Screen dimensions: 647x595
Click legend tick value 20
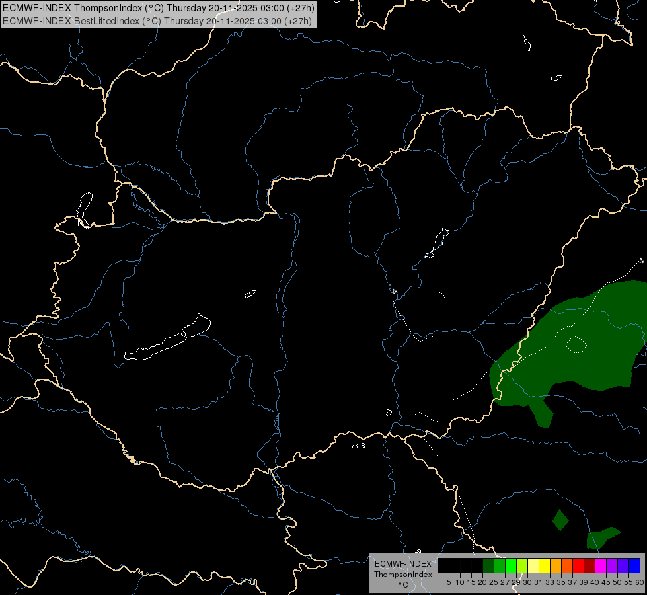click(x=482, y=582)
